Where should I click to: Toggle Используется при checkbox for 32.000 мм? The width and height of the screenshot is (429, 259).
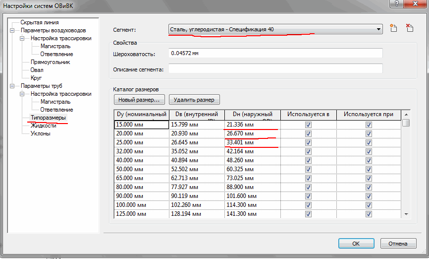(x=369, y=151)
